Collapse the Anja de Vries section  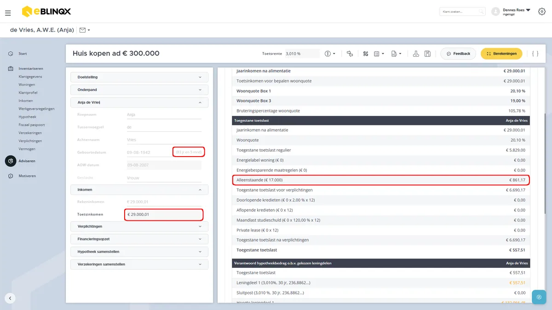(x=139, y=103)
